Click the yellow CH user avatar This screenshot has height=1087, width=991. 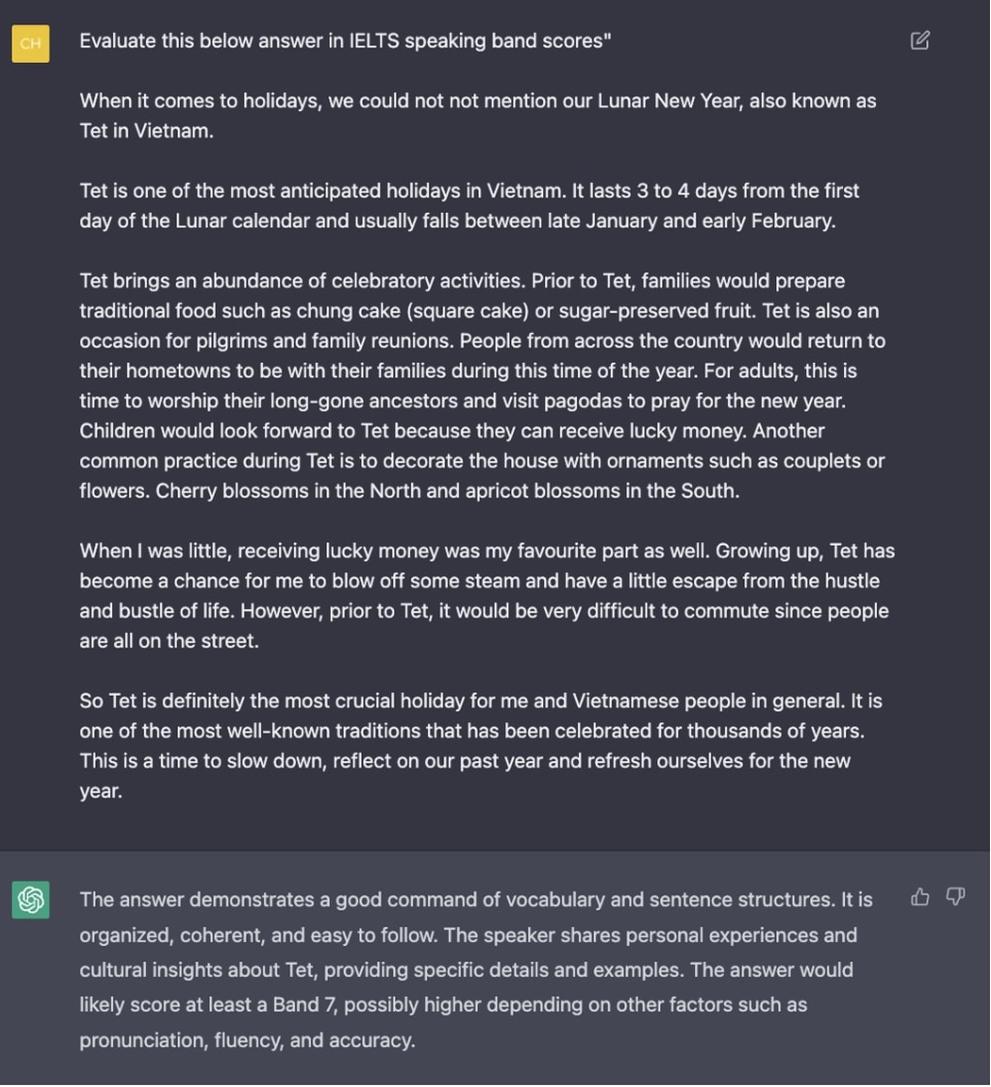click(31, 44)
